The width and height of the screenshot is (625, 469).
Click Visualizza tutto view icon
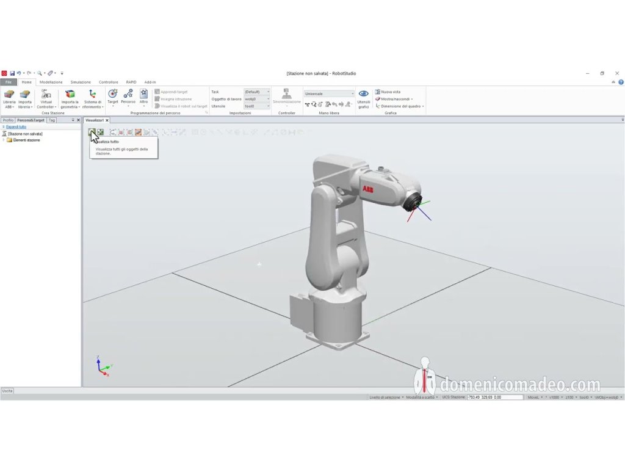pyautogui.click(x=92, y=132)
